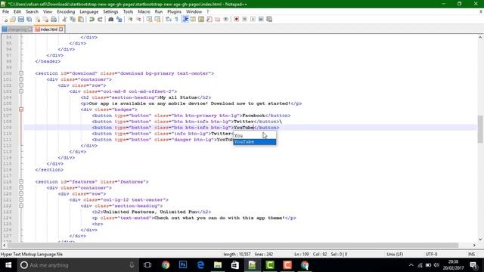Collapse the fold at line 119 container div
Viewport: 484px width, 272px height.
[21, 187]
